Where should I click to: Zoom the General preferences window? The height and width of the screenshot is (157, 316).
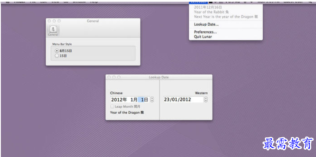(59, 21)
